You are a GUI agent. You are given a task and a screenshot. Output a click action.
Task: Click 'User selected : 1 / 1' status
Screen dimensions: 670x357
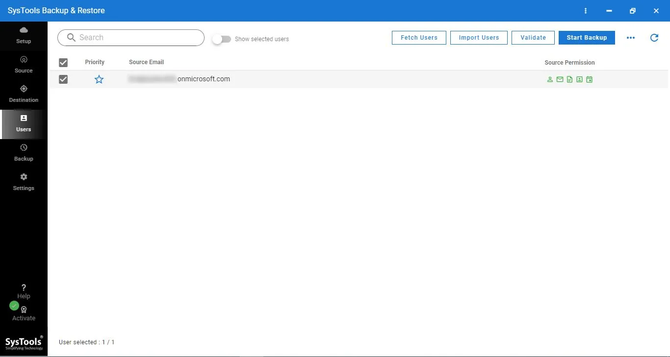pos(86,342)
